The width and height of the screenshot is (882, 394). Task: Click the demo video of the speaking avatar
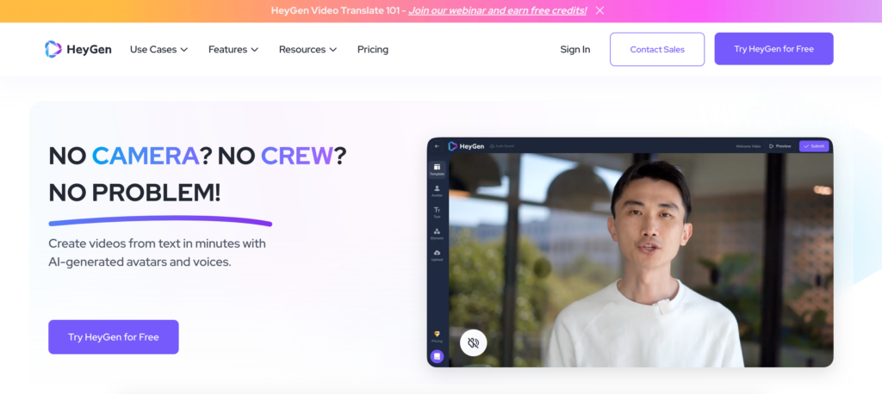tap(641, 261)
